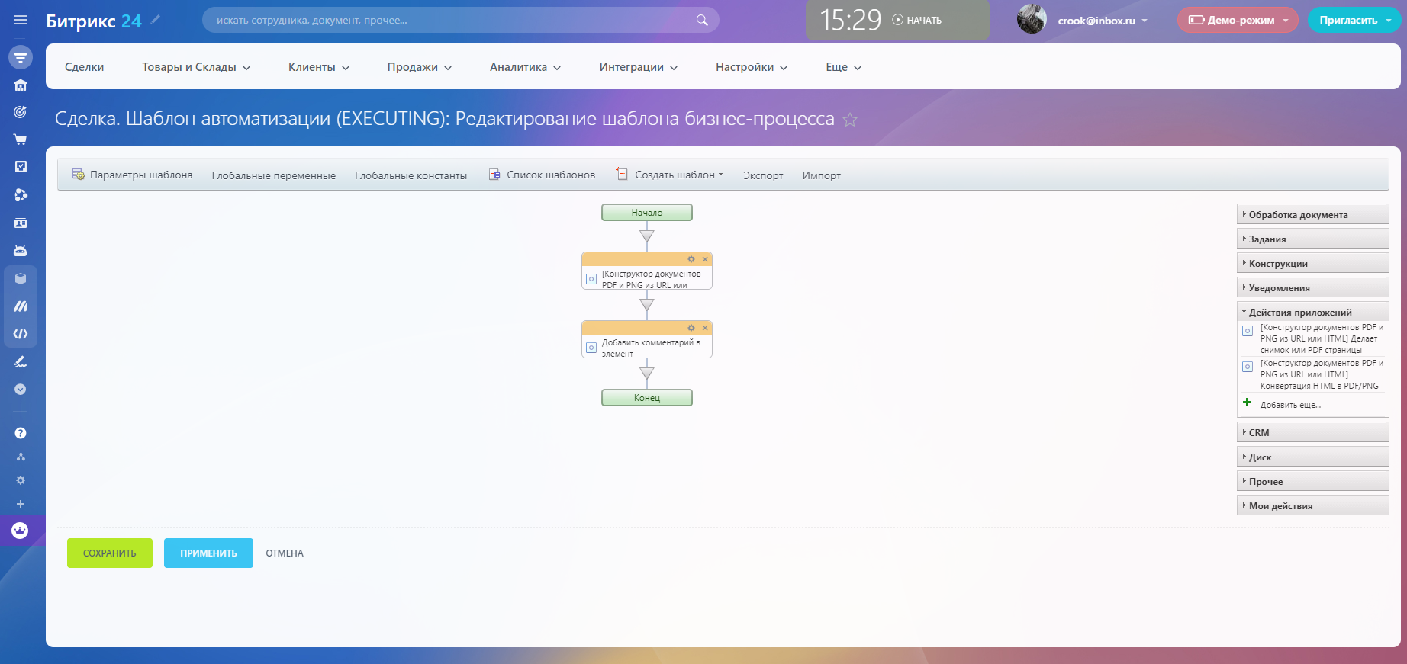This screenshot has height=664, width=1407.
Task: Open the code brackets icon in the sidebar
Action: pos(21,334)
